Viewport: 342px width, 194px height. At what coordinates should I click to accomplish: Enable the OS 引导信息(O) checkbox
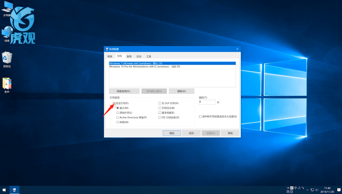tap(160, 117)
